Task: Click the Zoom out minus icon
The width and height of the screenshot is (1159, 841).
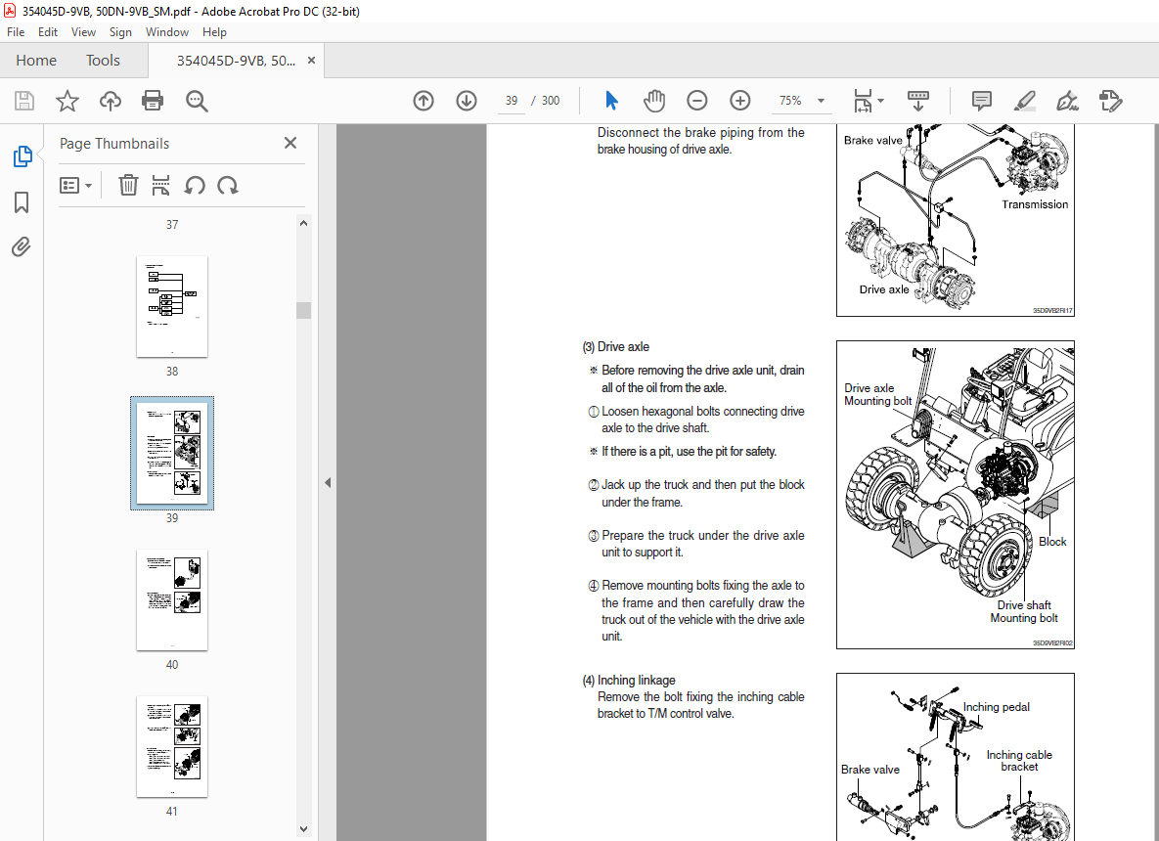Action: [x=696, y=101]
